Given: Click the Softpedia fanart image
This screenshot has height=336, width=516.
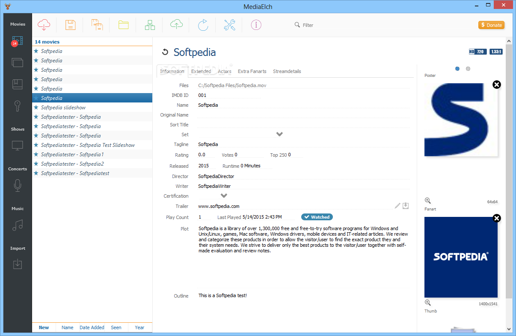Looking at the screenshot, I should [x=461, y=257].
